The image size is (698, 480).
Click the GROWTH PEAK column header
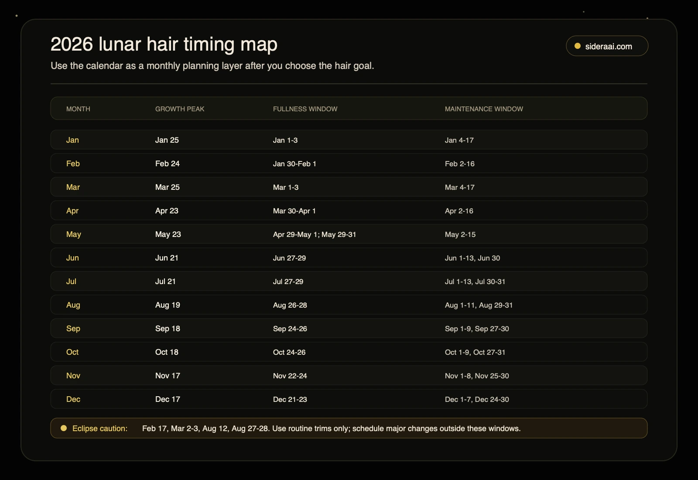coord(180,109)
